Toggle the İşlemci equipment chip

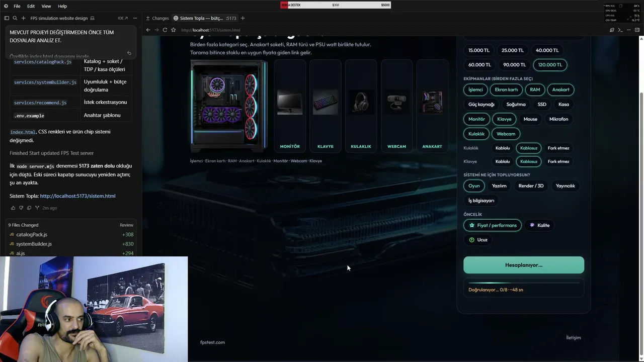[475, 90]
